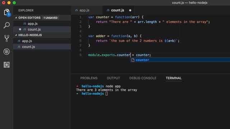
Task: Click the JS icon on count.js tab
Action: (x=108, y=10)
